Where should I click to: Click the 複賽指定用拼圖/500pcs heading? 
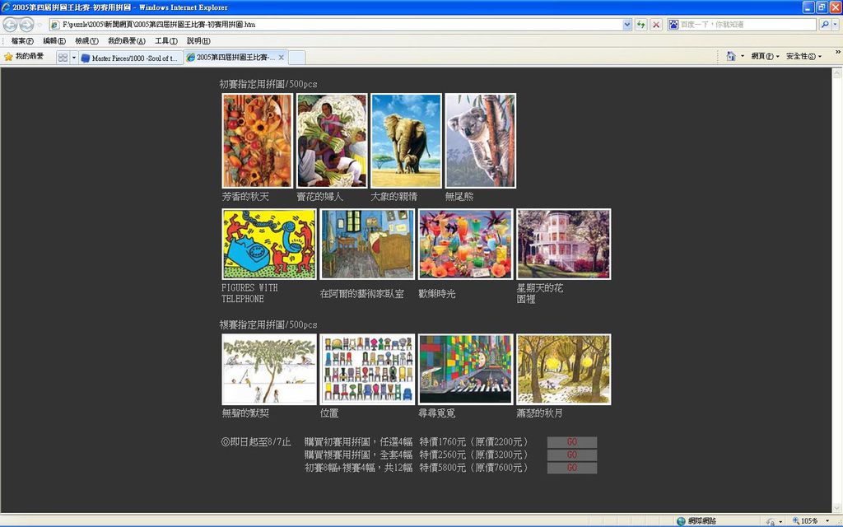click(x=268, y=324)
